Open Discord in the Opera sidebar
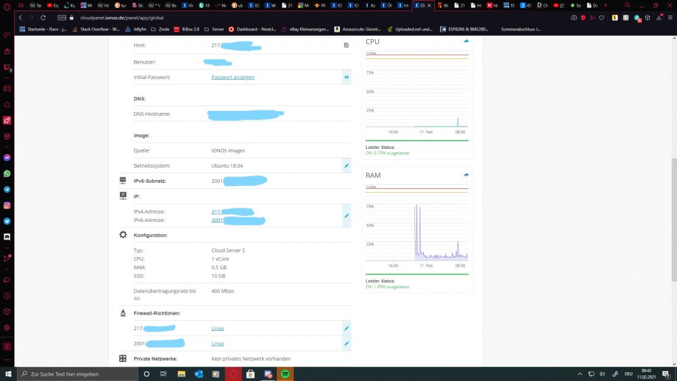677x381 pixels. [7, 237]
